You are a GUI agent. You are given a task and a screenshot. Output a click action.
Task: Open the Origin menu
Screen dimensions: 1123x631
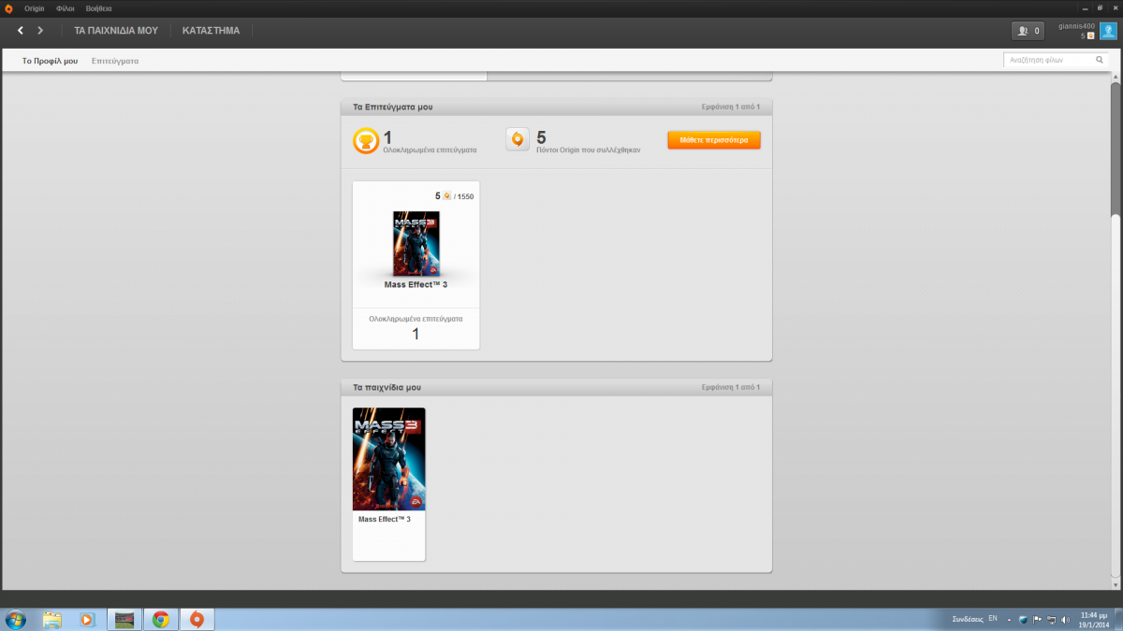point(34,7)
